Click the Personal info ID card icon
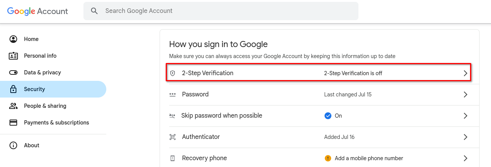 pyautogui.click(x=13, y=56)
